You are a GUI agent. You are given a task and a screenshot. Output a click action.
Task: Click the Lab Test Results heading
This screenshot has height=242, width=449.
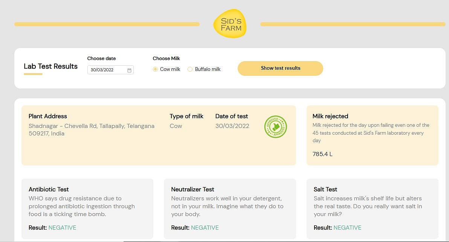point(50,66)
